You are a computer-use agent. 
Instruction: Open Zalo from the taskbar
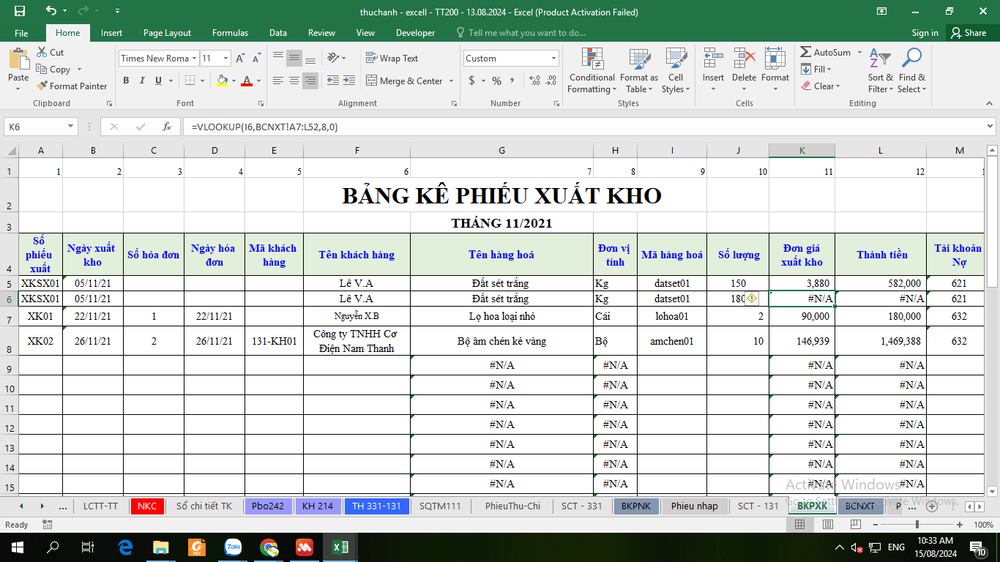click(234, 547)
